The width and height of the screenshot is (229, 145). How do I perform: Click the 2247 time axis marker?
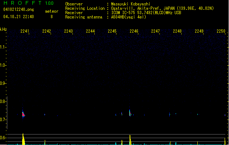point(155,31)
